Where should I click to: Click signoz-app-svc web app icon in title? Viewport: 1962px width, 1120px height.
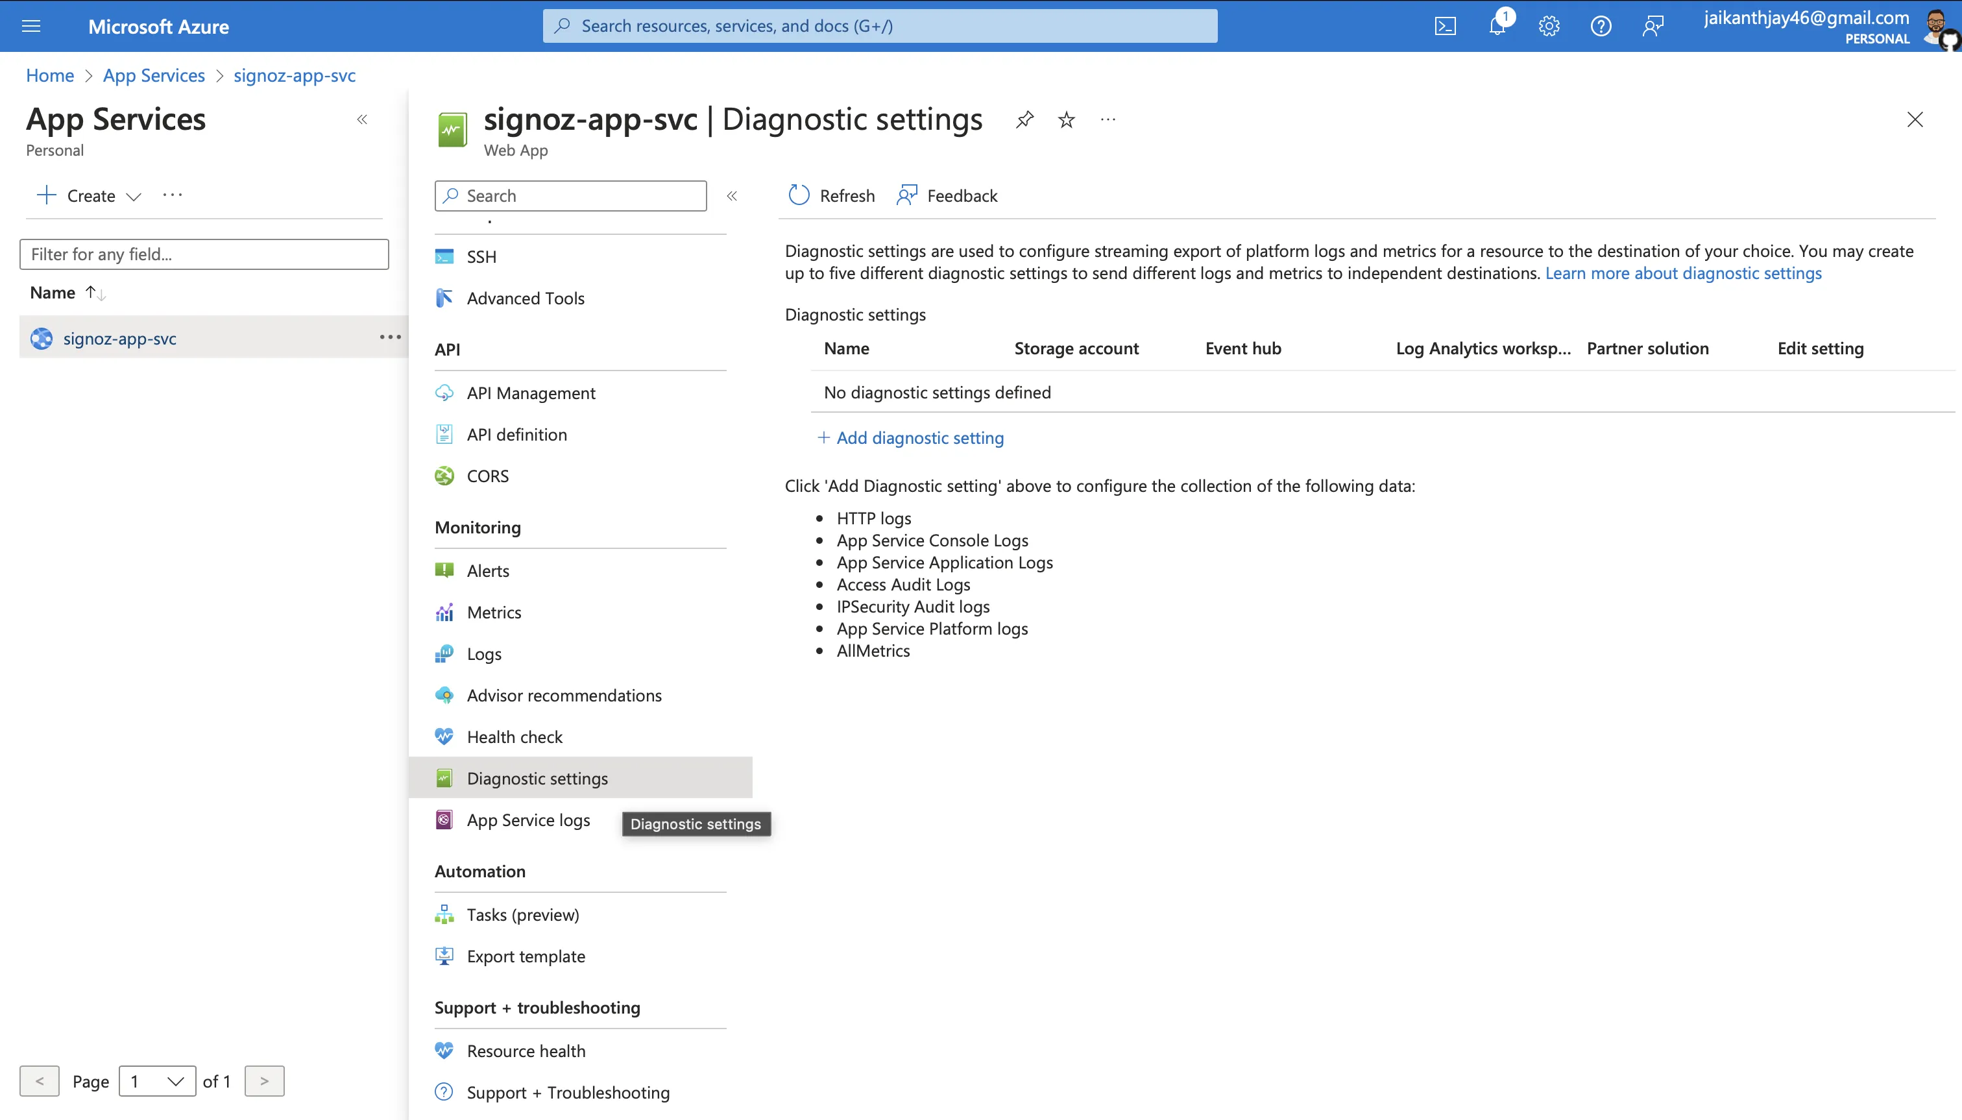(x=452, y=129)
